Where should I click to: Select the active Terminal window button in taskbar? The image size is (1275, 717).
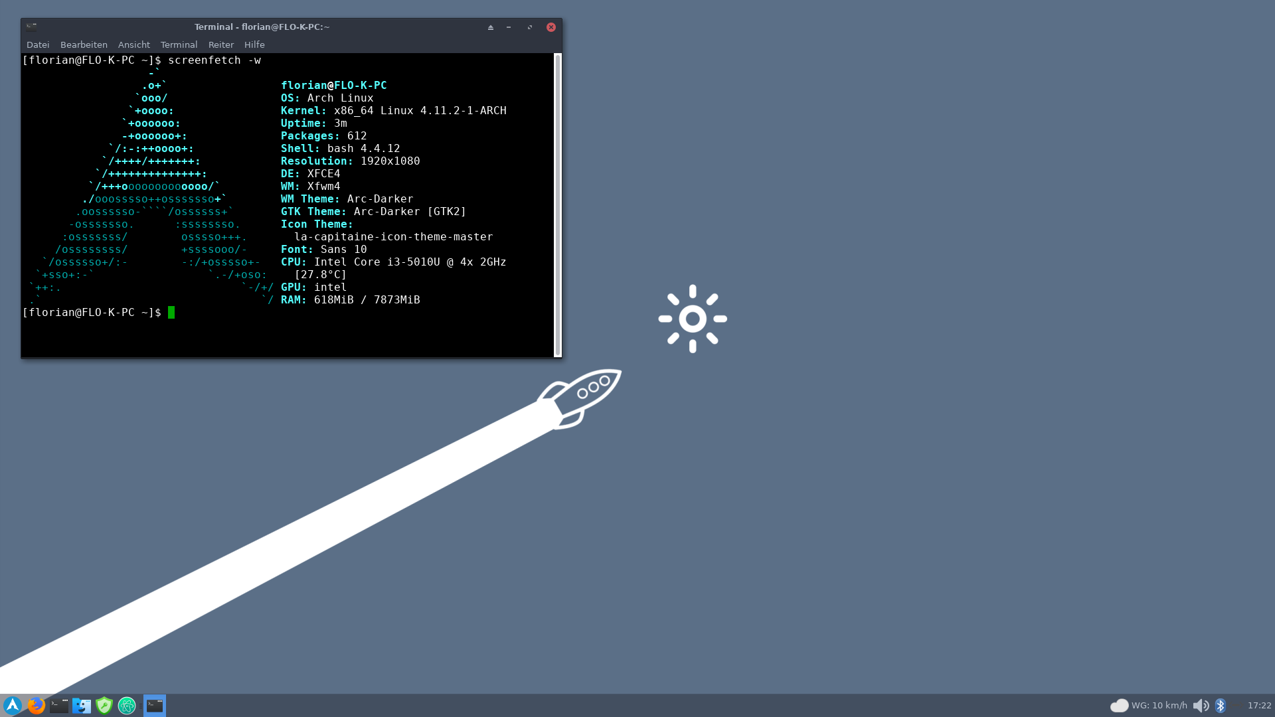155,705
